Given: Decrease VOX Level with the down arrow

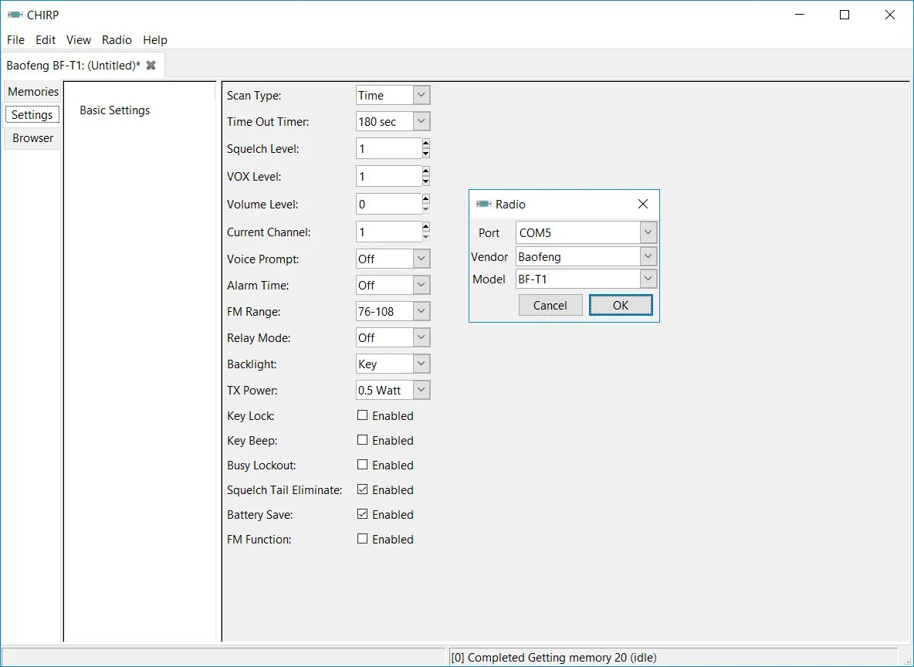Looking at the screenshot, I should (x=426, y=181).
